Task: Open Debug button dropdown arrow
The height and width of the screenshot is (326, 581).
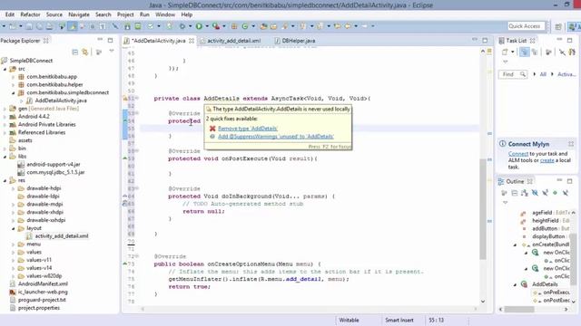Action: click(x=190, y=26)
